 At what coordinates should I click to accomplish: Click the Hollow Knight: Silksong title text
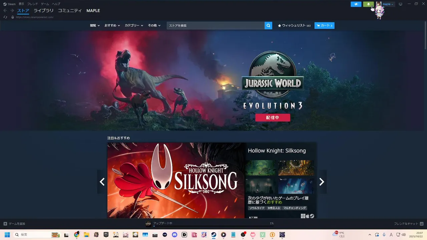(x=277, y=151)
